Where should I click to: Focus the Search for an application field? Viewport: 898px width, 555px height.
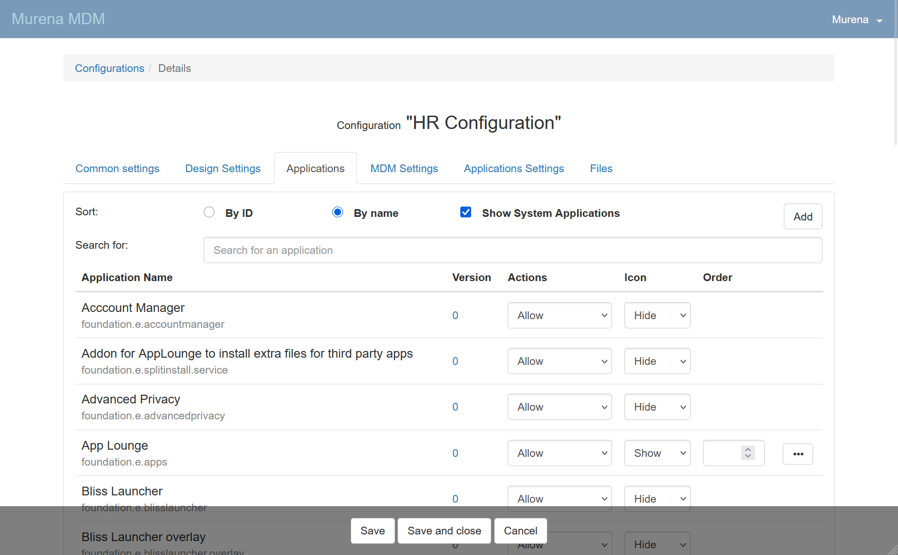pos(512,250)
